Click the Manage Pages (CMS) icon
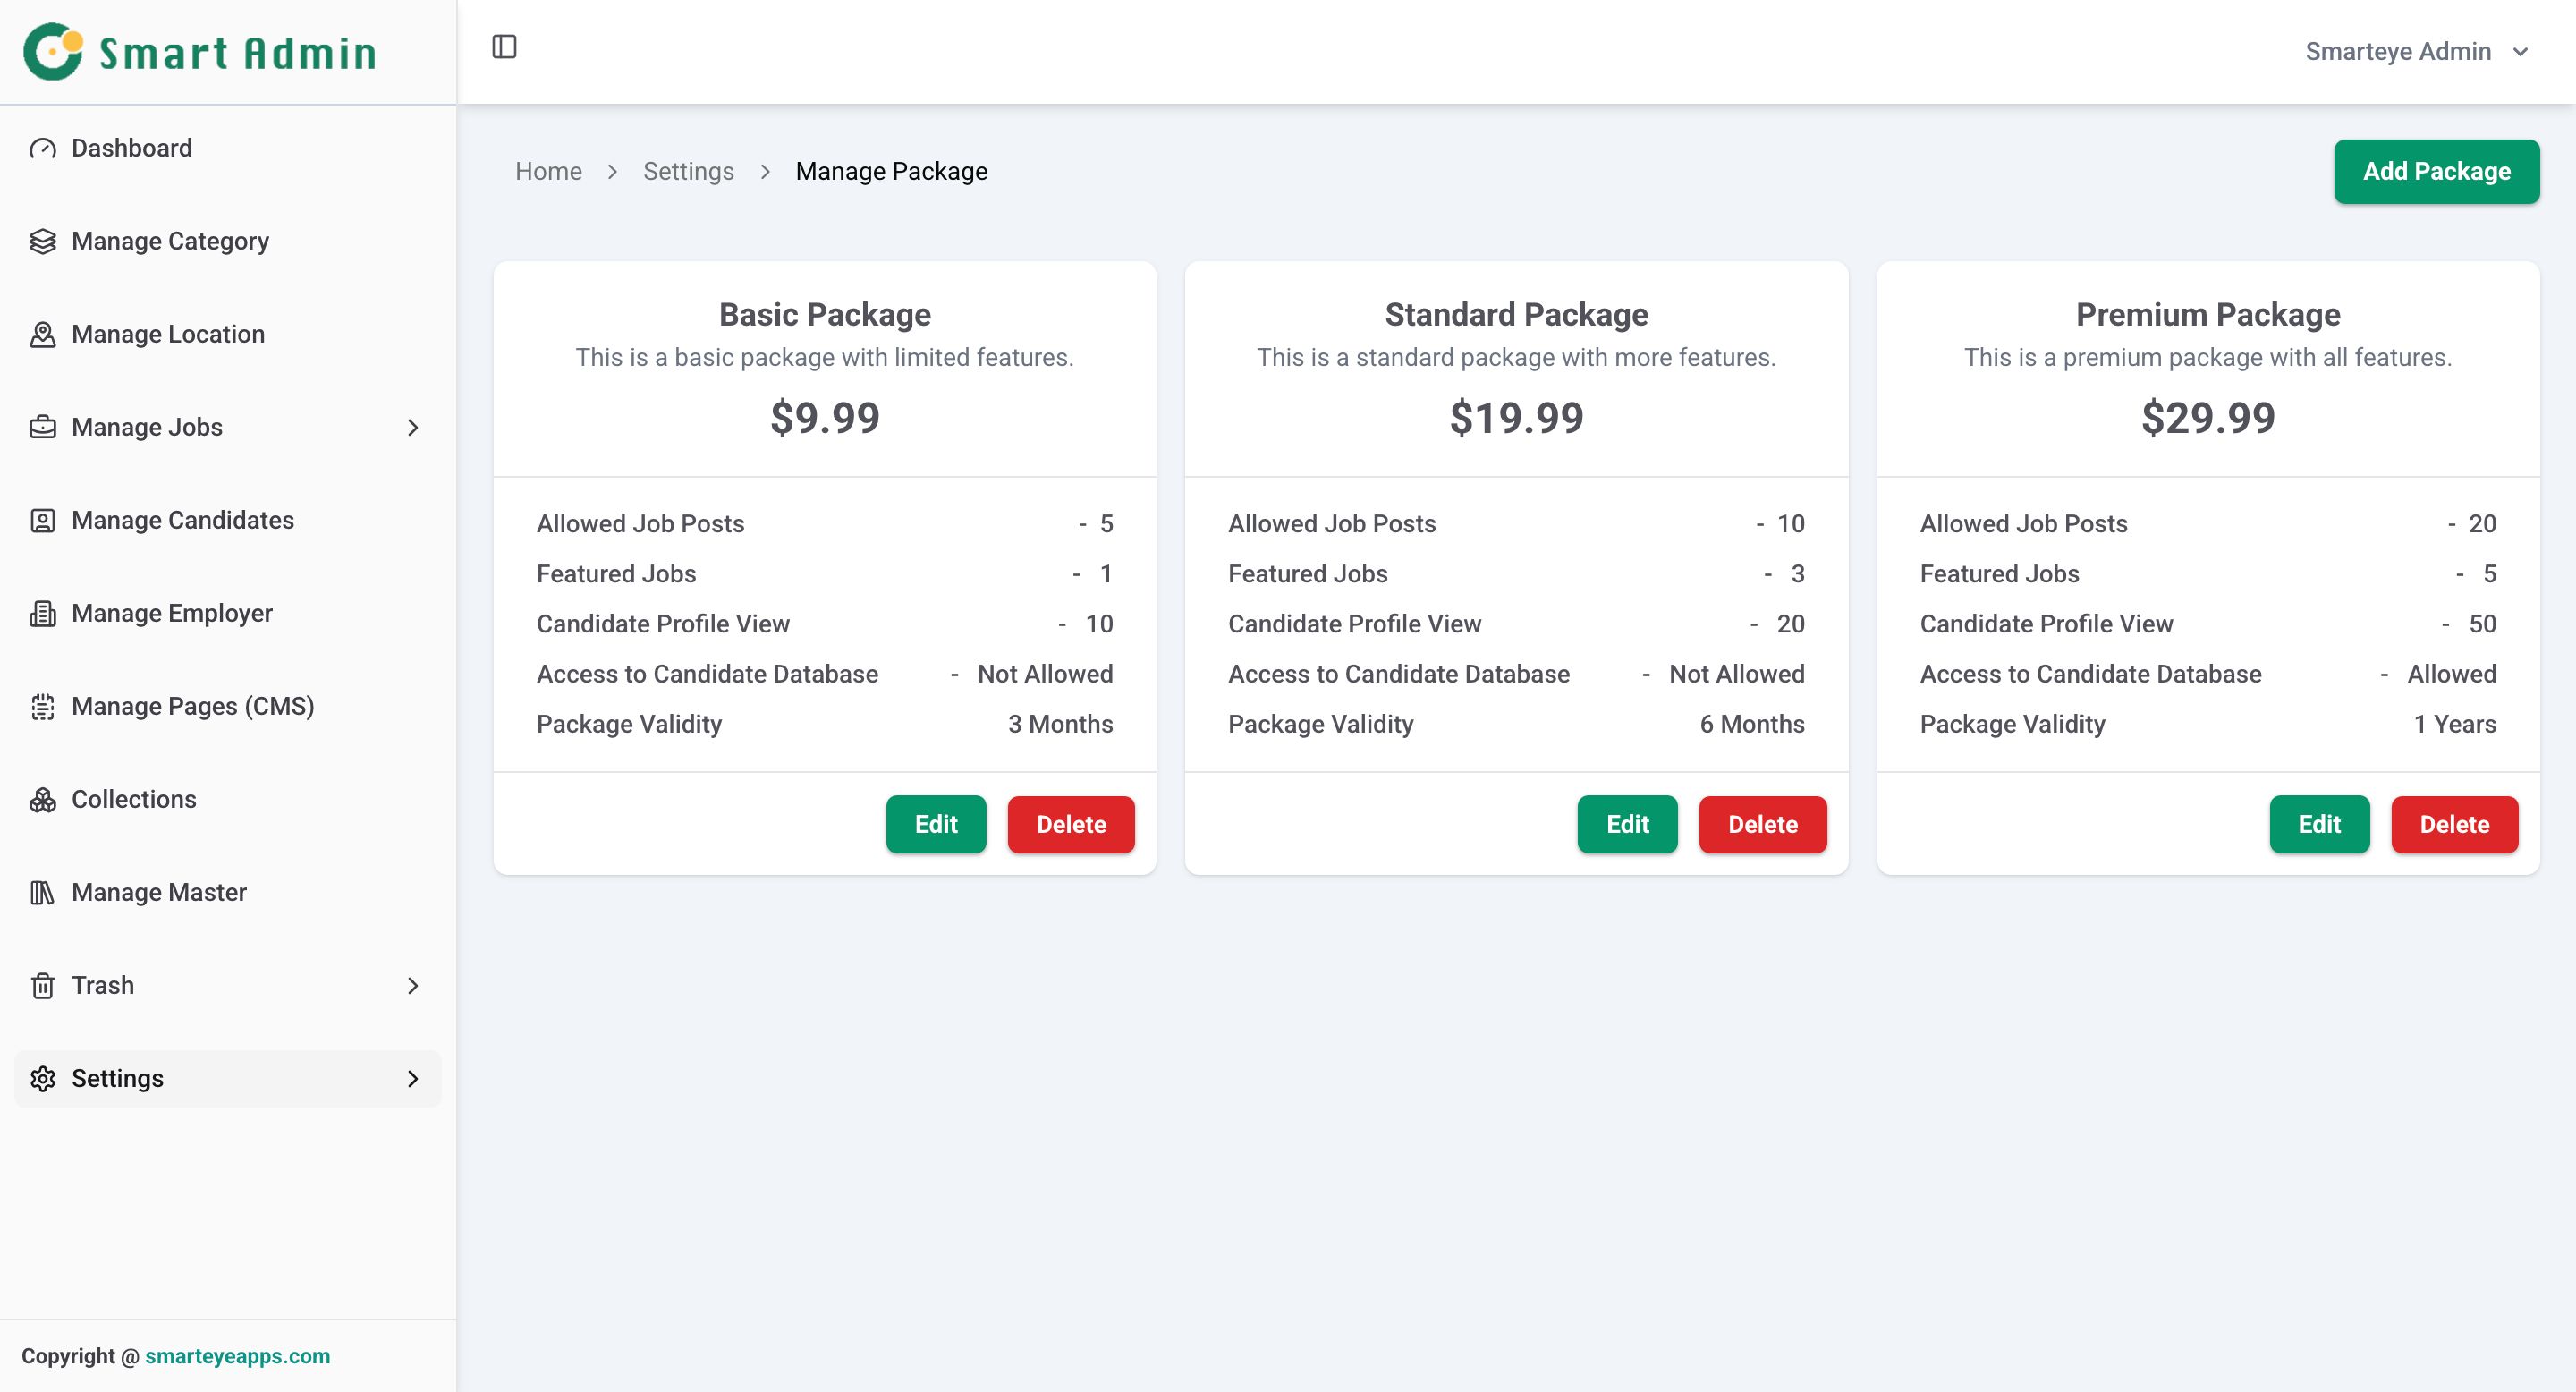This screenshot has height=1392, width=2576. point(42,706)
